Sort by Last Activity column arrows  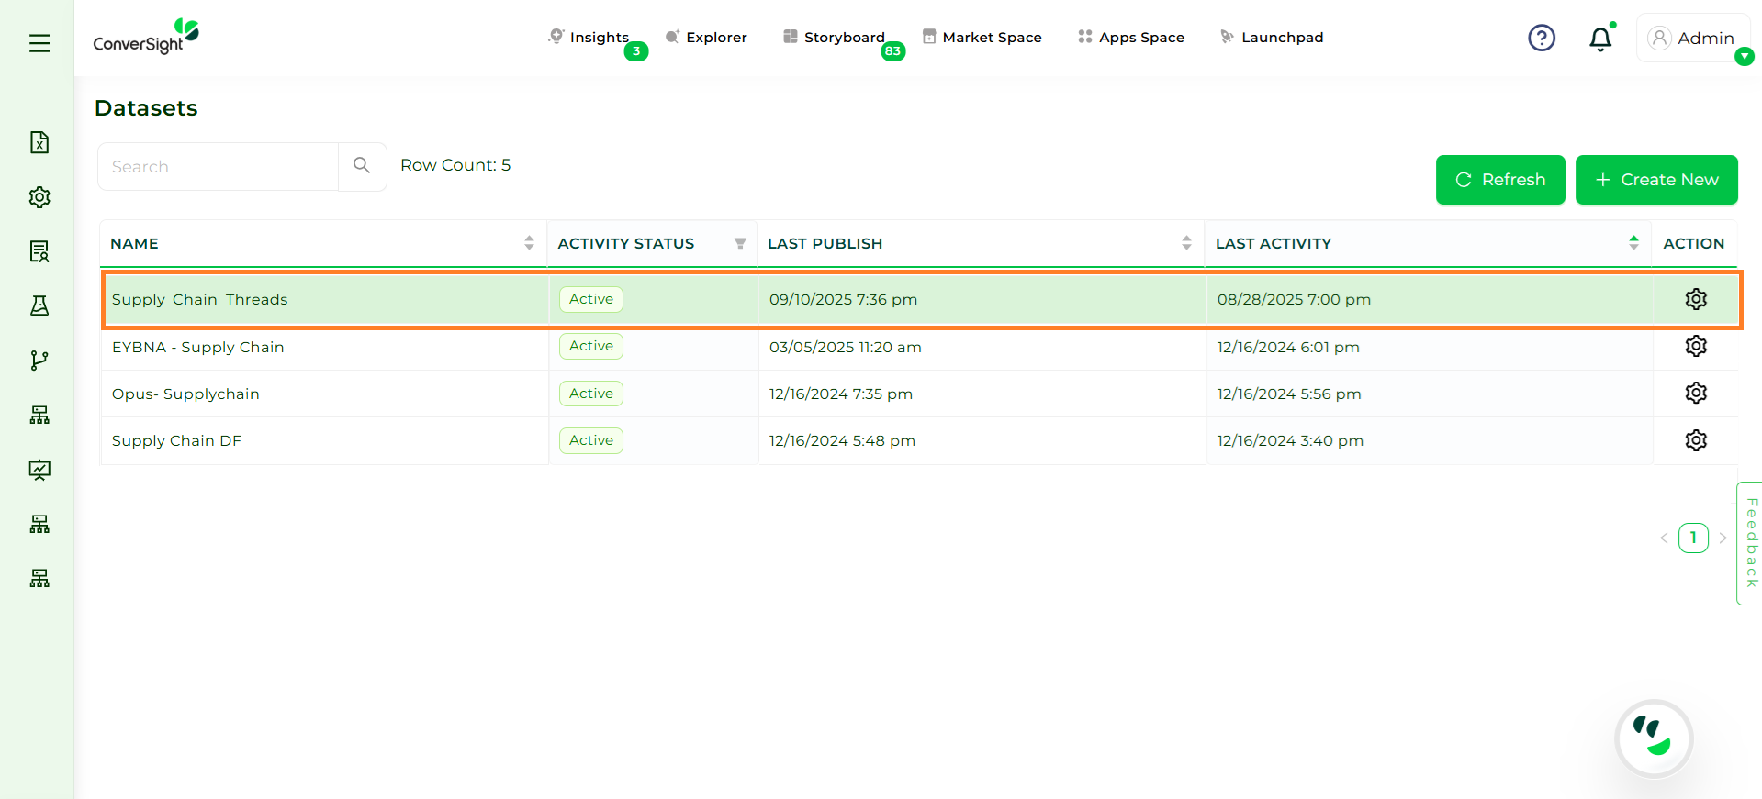1633,243
